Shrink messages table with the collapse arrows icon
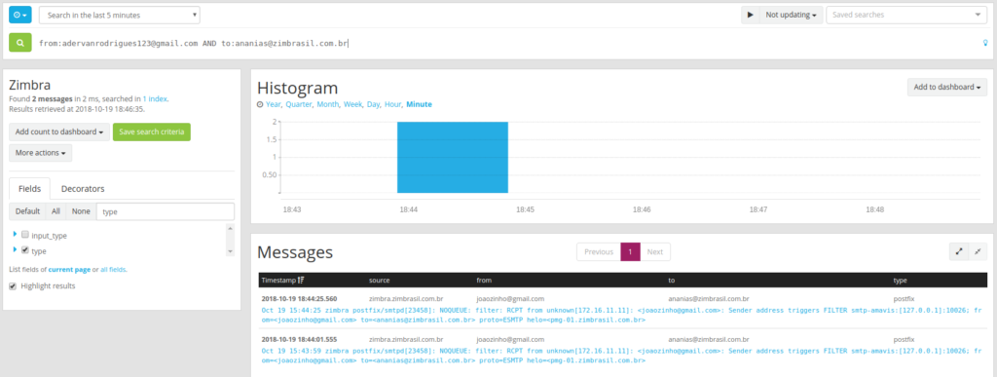The width and height of the screenshot is (997, 377). pyautogui.click(x=978, y=251)
